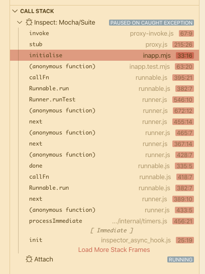Screen dimensions: 205x274
Task: Click the .../internal/timers.js file name
Action: (140, 221)
